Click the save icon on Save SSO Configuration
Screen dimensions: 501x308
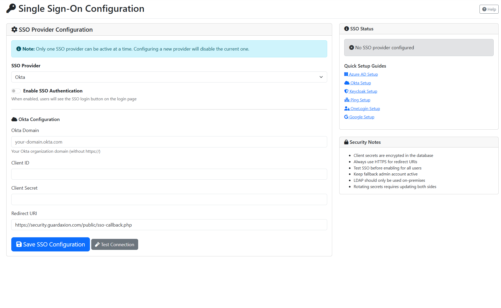19,244
